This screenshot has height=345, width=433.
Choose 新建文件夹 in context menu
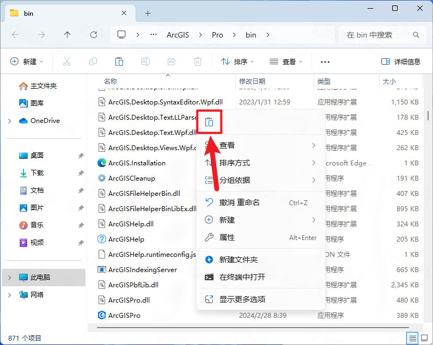pyautogui.click(x=260, y=260)
